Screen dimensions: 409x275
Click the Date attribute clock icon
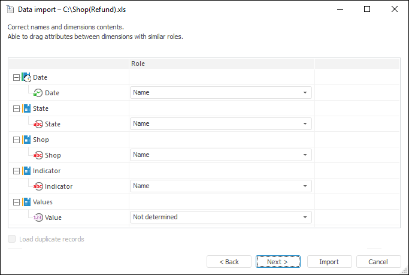coord(38,93)
